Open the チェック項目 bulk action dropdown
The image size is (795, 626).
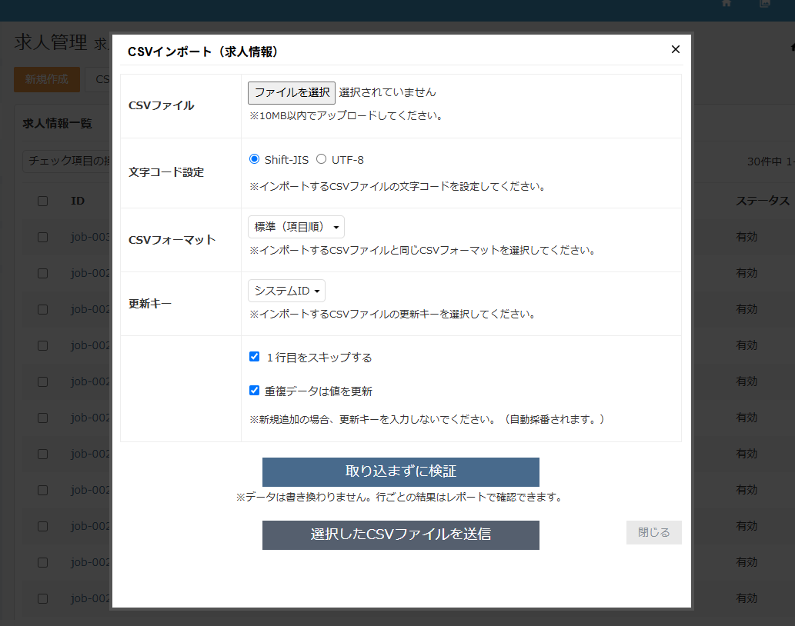[67, 161]
